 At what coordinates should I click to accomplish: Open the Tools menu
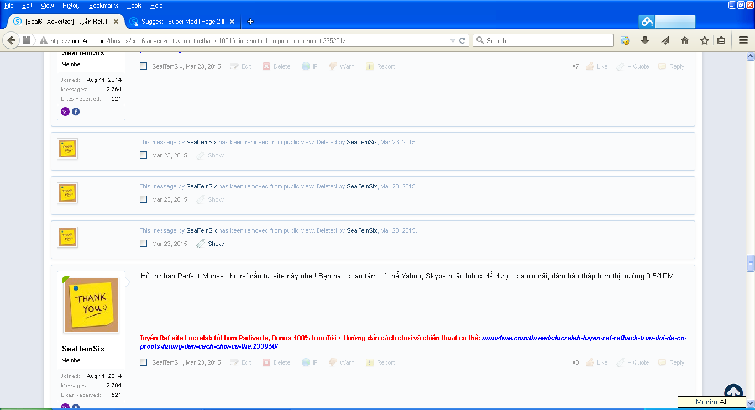click(134, 6)
